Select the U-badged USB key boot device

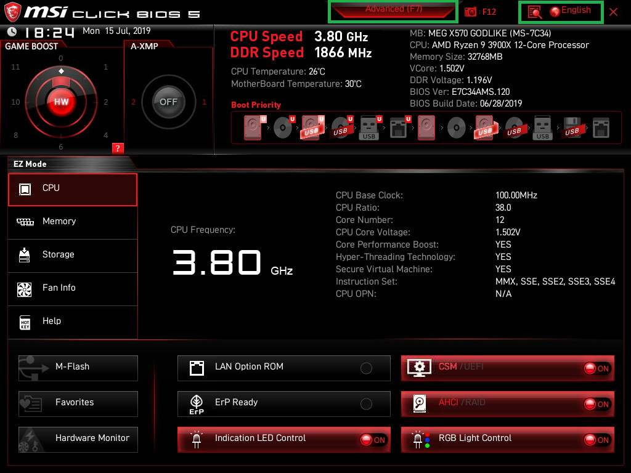(x=370, y=127)
